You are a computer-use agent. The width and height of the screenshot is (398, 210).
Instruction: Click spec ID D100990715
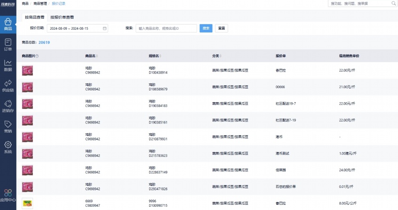click(158, 205)
